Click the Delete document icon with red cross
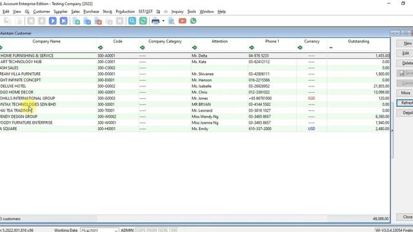 (x=98, y=21)
